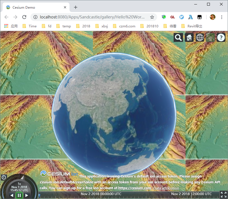
Task: Pause the Cesium animation clock
Action: 19,195
